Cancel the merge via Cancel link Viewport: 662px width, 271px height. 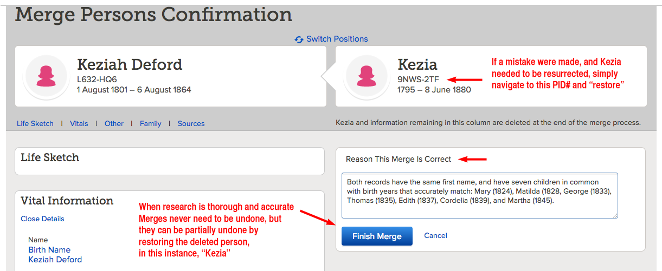pos(436,235)
